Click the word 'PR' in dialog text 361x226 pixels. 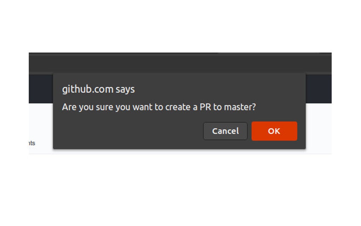pyautogui.click(x=205, y=107)
